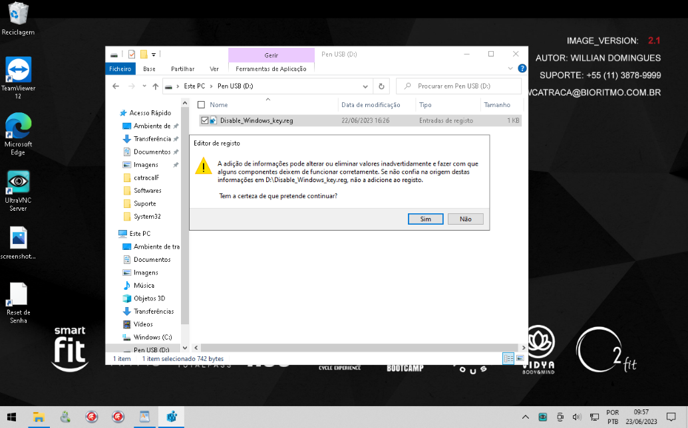Viewport: 688px width, 428px height.
Task: Open Reset de Senha desktop shortcut
Action: 18,302
